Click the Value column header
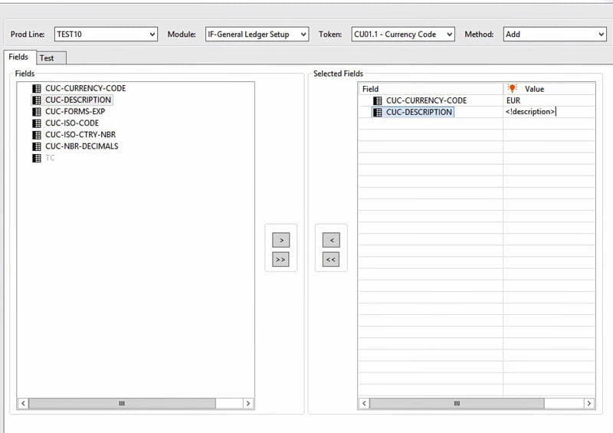613x433 pixels. [x=549, y=89]
